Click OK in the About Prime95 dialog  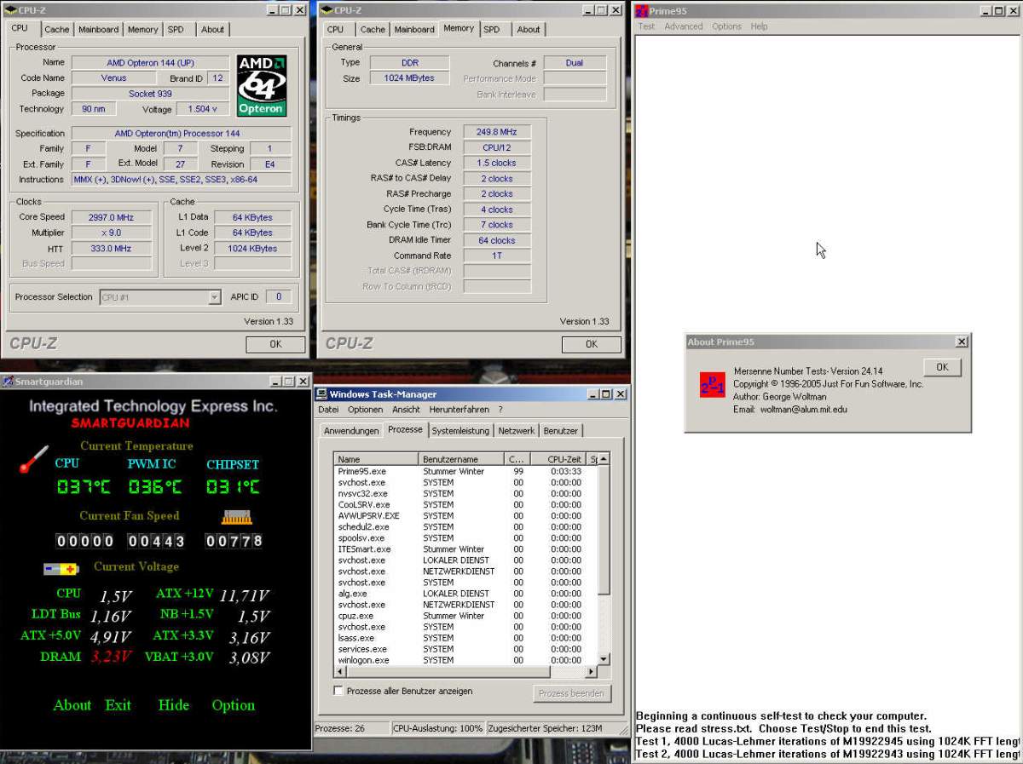[942, 367]
